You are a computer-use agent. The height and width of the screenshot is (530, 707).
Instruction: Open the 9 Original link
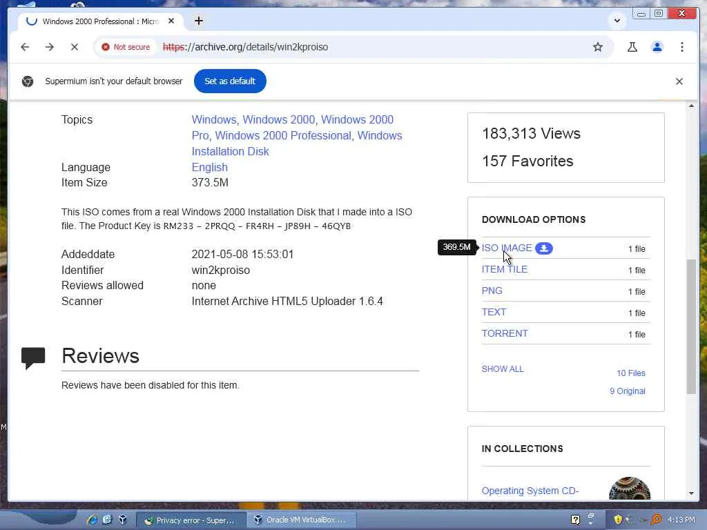tap(627, 391)
